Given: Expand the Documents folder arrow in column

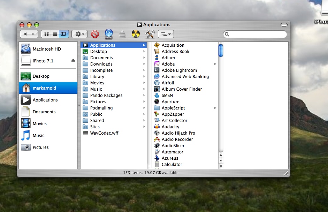Looking at the screenshot, I should (x=144, y=58).
